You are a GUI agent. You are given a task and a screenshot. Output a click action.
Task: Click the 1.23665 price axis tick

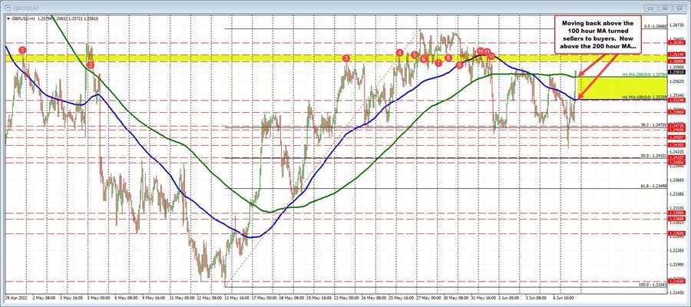tap(678, 180)
